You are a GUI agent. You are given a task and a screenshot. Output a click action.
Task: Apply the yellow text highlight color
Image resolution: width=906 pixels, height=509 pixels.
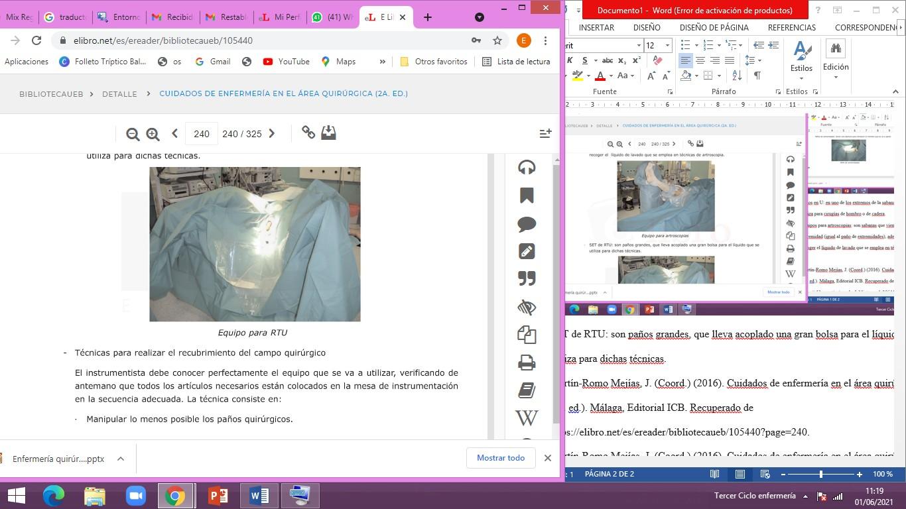click(x=578, y=76)
